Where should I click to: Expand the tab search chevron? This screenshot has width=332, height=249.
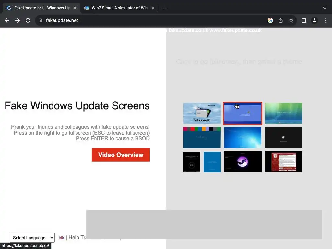(325, 8)
